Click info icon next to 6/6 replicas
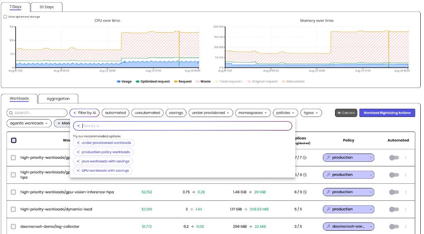This screenshot has width=424, height=234. tap(305, 192)
